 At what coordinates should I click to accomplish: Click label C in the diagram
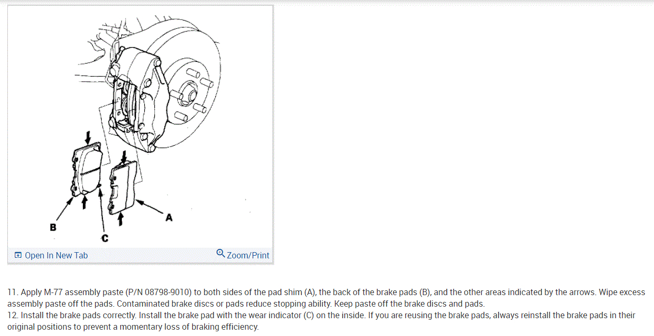(105, 239)
